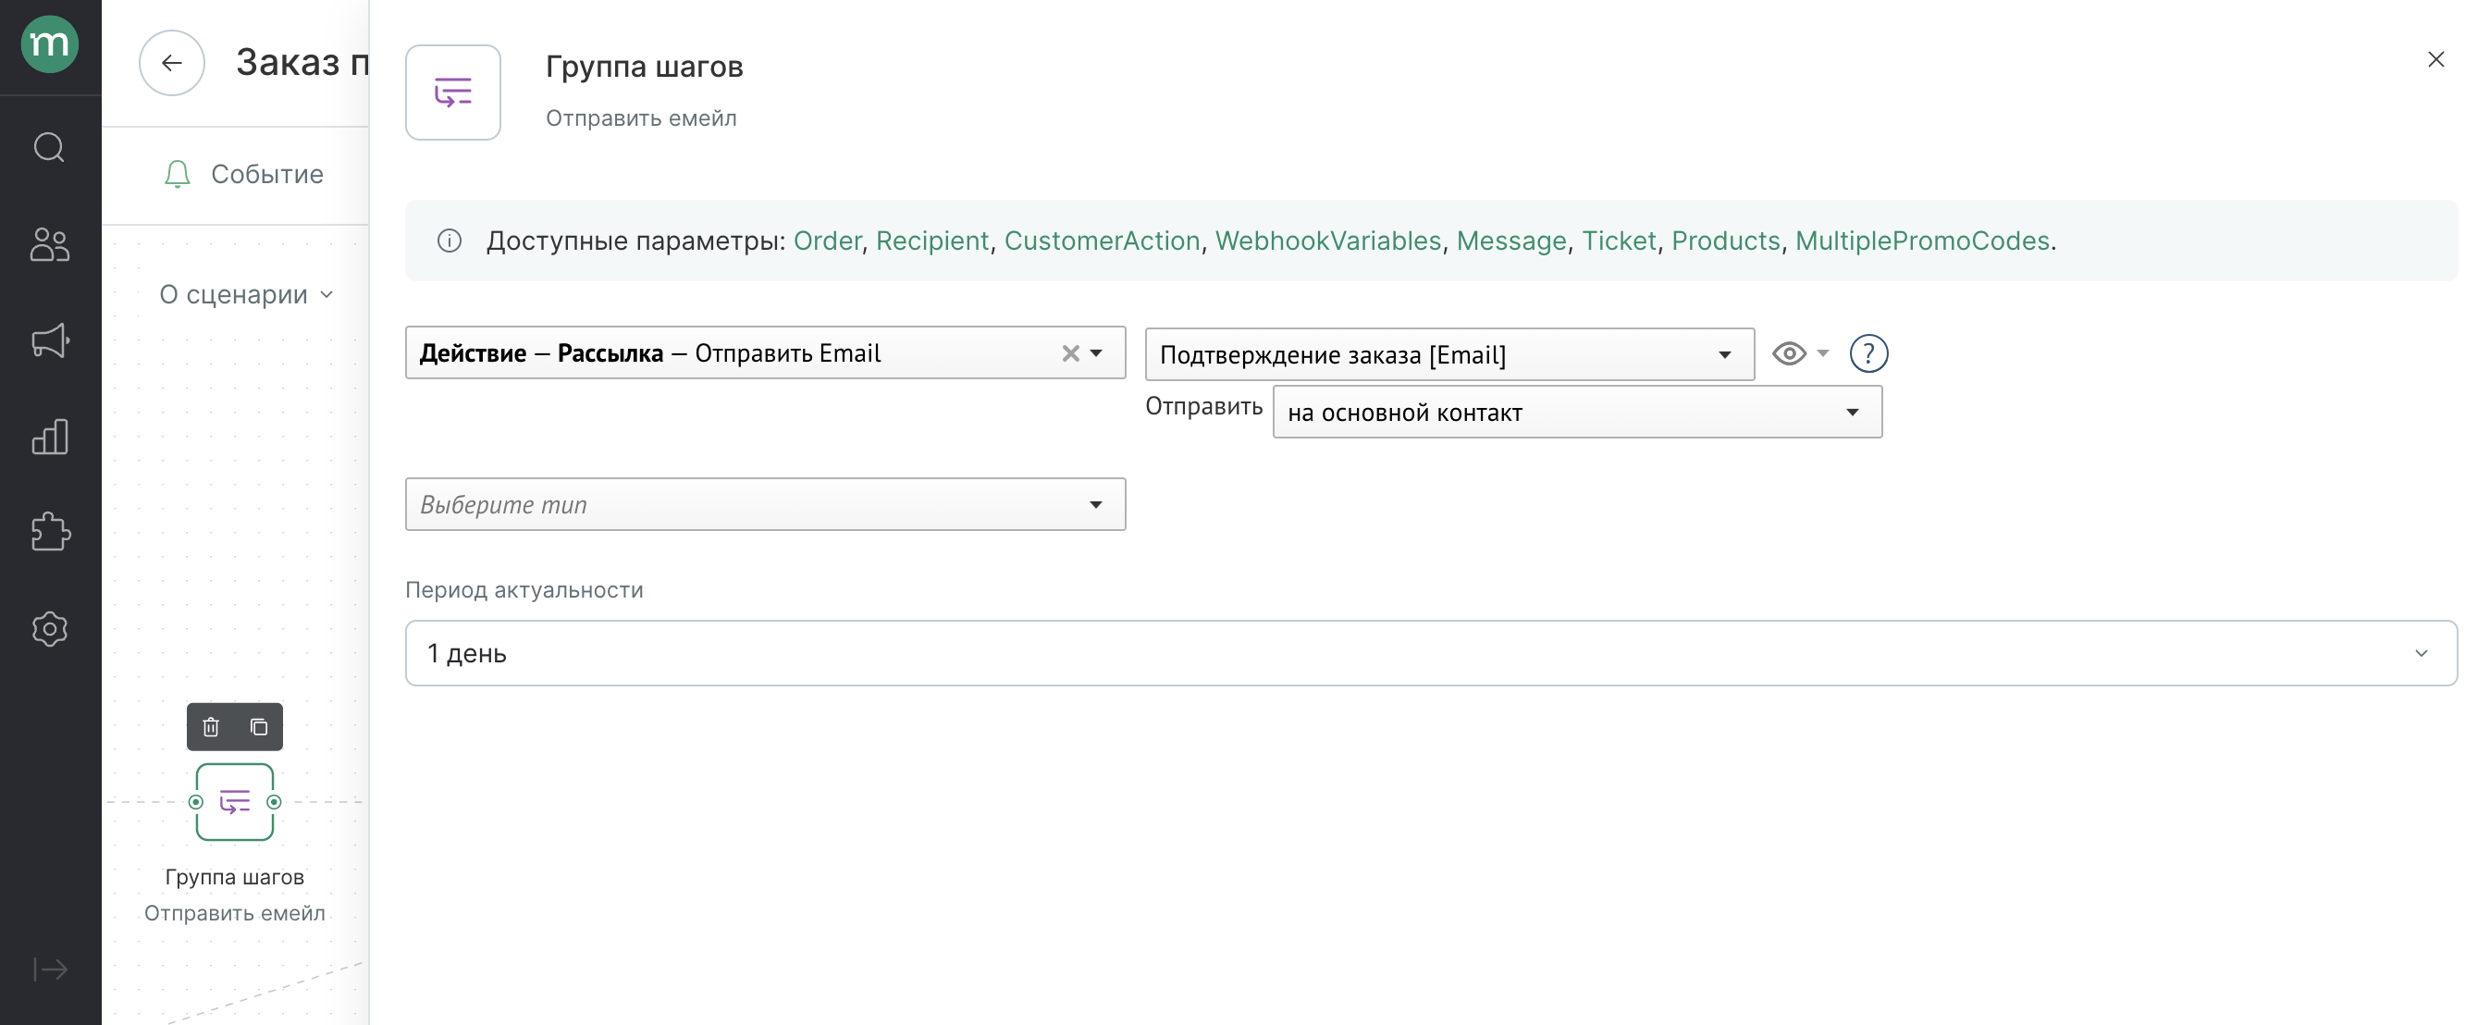
Task: Open campaigns megaphone icon in sidebar
Action: (x=49, y=340)
